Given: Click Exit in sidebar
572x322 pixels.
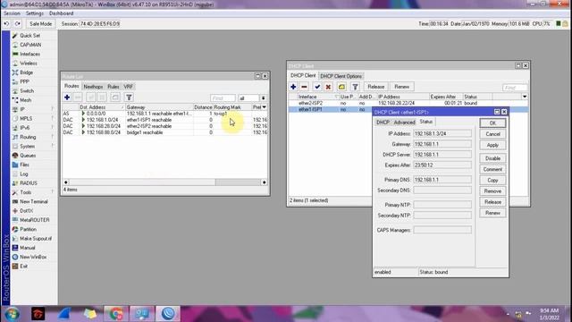Looking at the screenshot, I should click(24, 267).
